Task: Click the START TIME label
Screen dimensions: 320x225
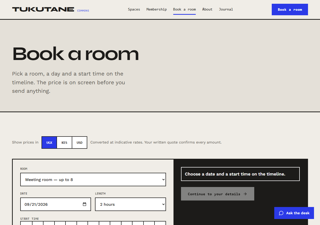Action: (29, 219)
